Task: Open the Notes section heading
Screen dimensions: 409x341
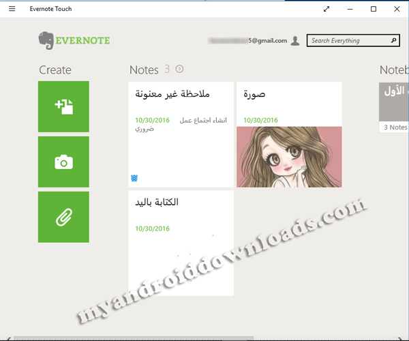Action: (x=144, y=70)
